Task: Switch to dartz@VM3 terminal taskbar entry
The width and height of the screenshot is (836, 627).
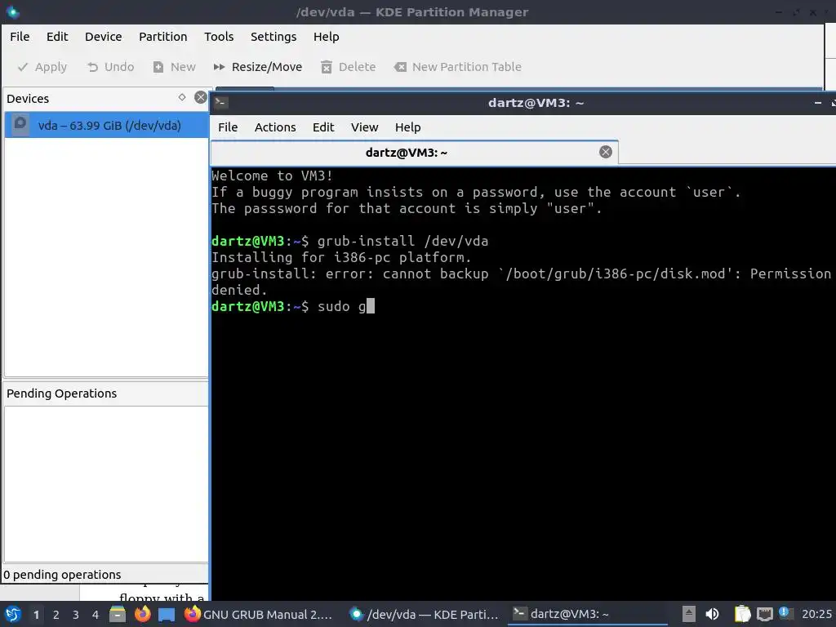Action: (588, 615)
